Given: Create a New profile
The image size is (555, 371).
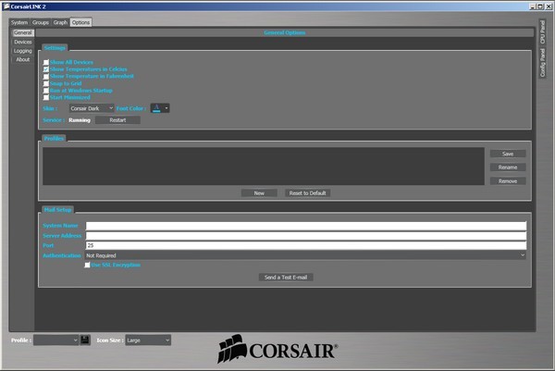Looking at the screenshot, I should [259, 193].
